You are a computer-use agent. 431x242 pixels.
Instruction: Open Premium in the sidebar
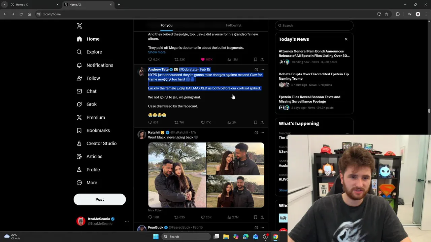point(91,117)
